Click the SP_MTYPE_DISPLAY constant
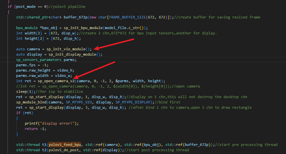This screenshot has height=154, width=286. (133, 102)
